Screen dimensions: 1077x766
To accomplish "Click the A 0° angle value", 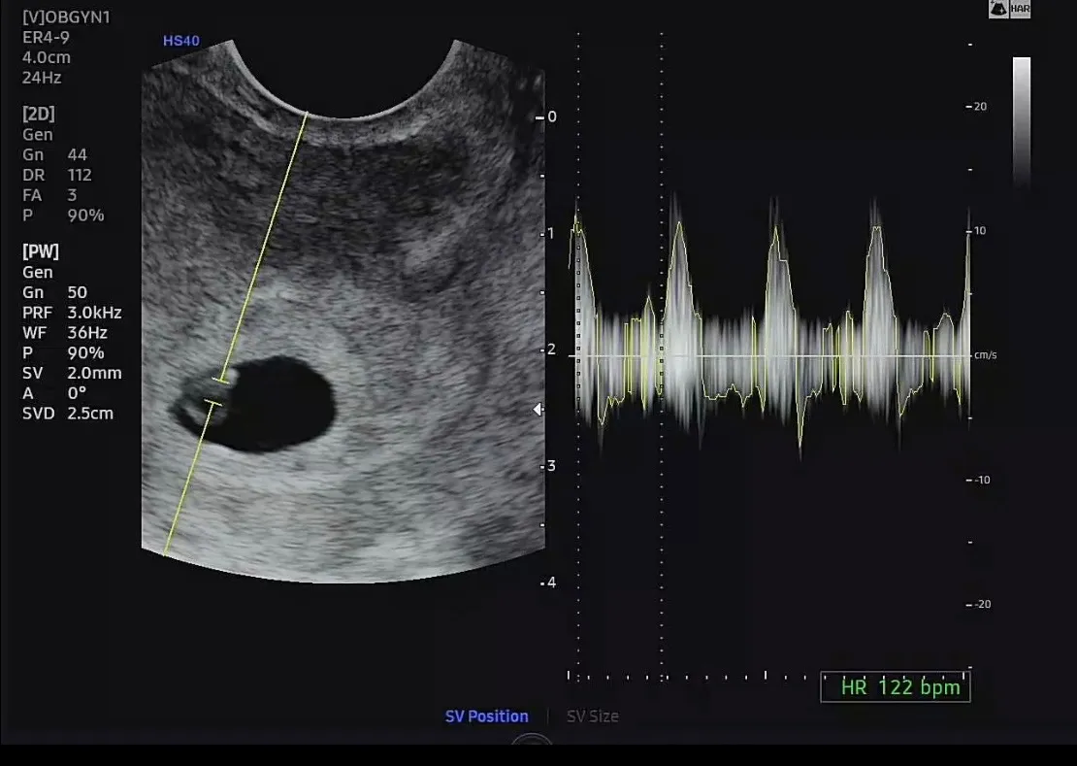I will (77, 393).
